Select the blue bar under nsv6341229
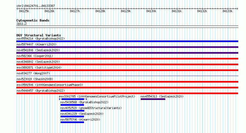The image size is (246, 133). 72,116
